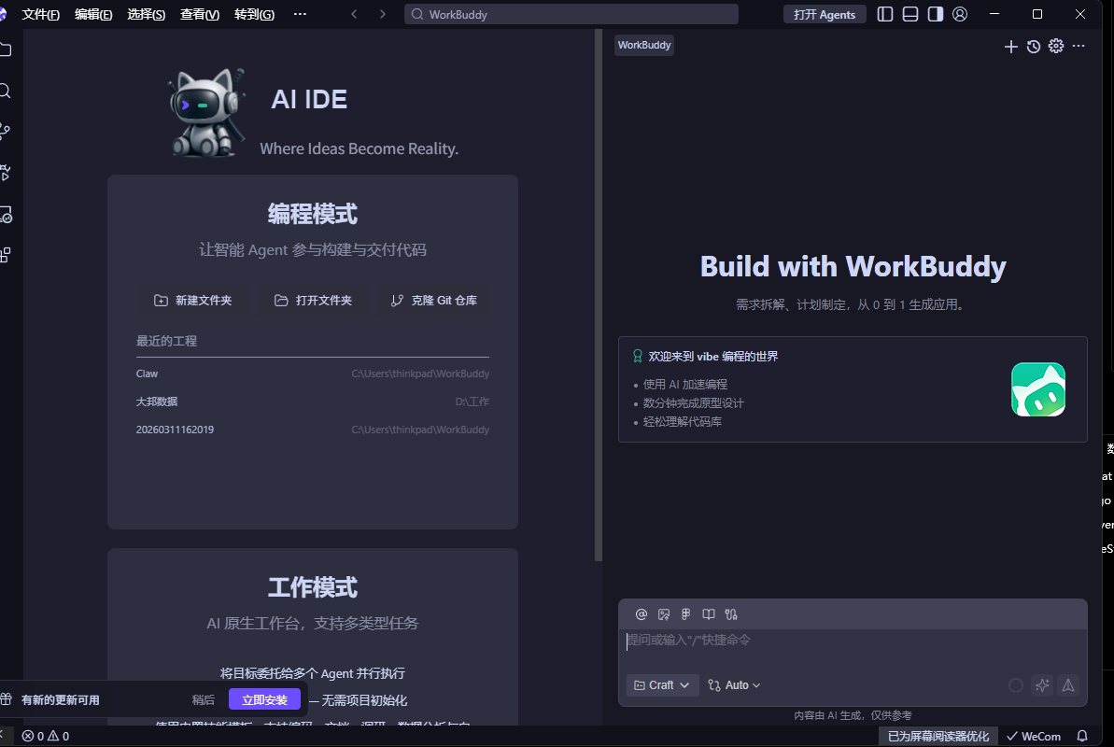Screen dimensions: 1114x747
Task: Open the account profile icon
Action: pyautogui.click(x=960, y=14)
